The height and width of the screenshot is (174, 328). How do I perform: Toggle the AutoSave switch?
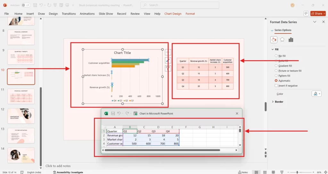[x=26, y=5]
